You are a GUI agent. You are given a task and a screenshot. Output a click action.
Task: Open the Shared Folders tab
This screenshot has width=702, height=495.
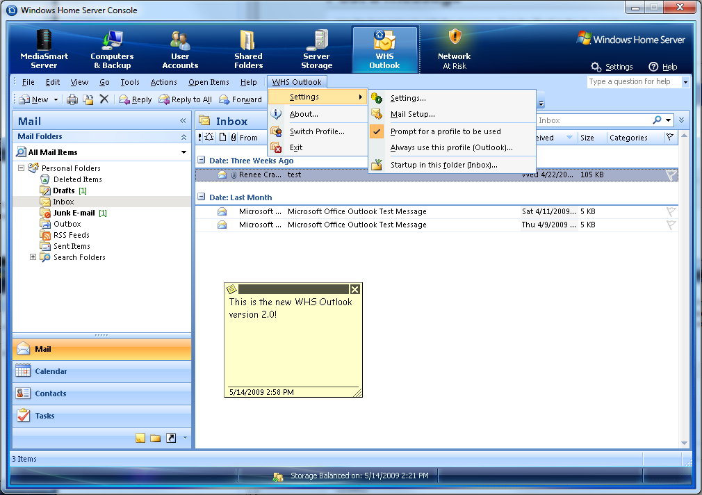[248, 50]
